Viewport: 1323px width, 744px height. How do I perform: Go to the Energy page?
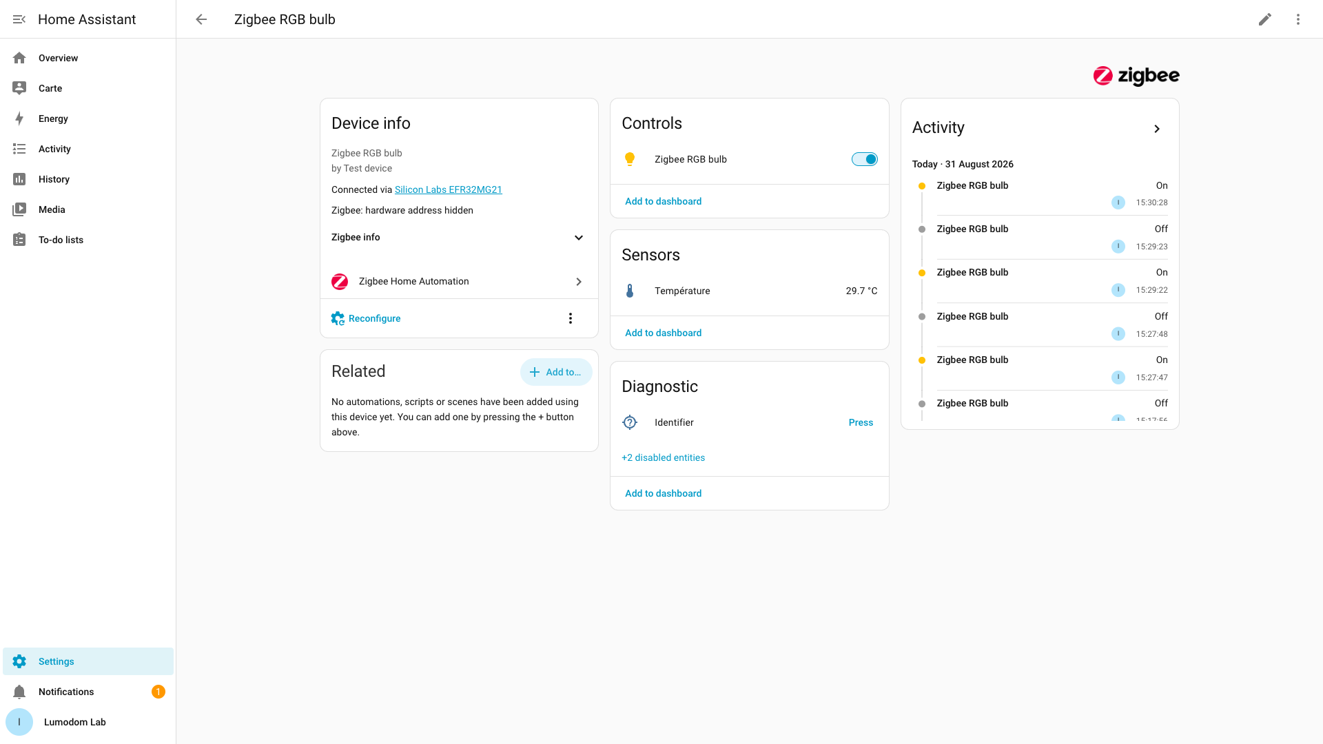(x=88, y=118)
